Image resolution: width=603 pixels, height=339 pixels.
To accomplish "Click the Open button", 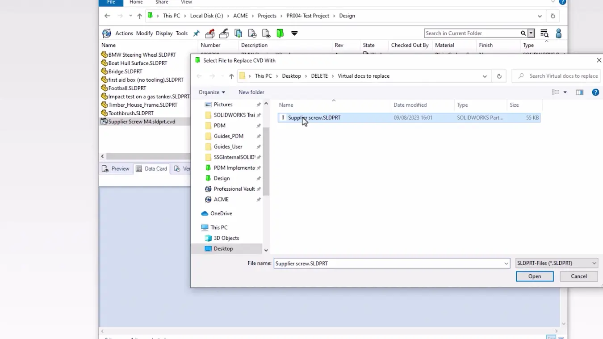I will (x=534, y=276).
